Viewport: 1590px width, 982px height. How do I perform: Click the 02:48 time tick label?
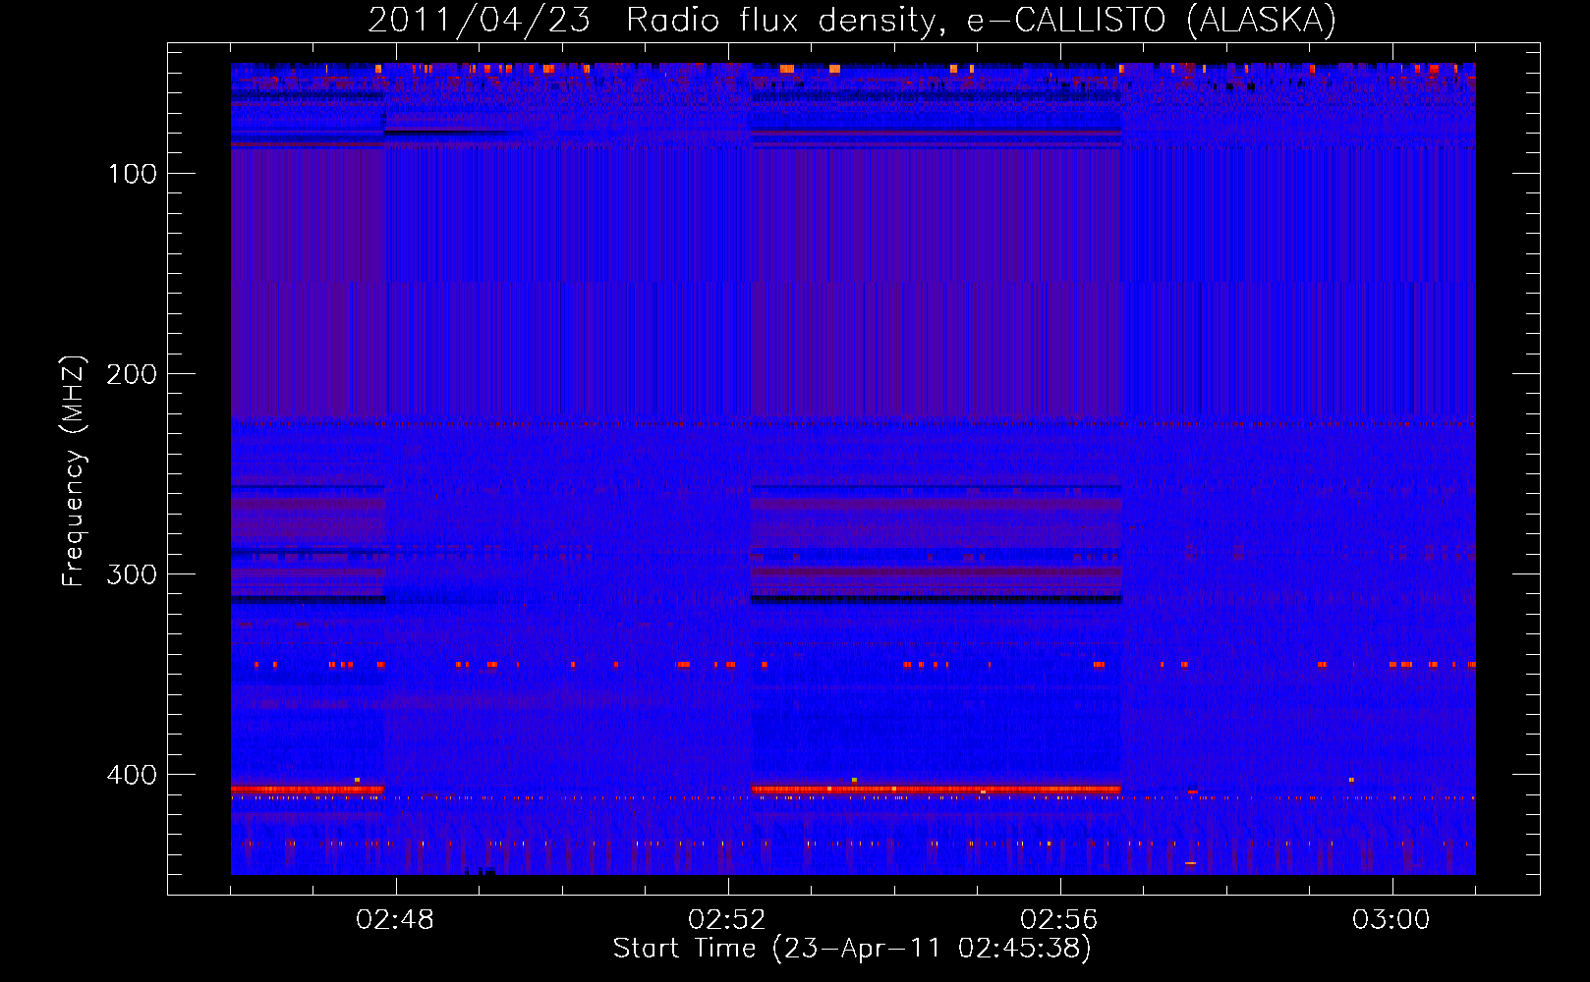pos(395,920)
